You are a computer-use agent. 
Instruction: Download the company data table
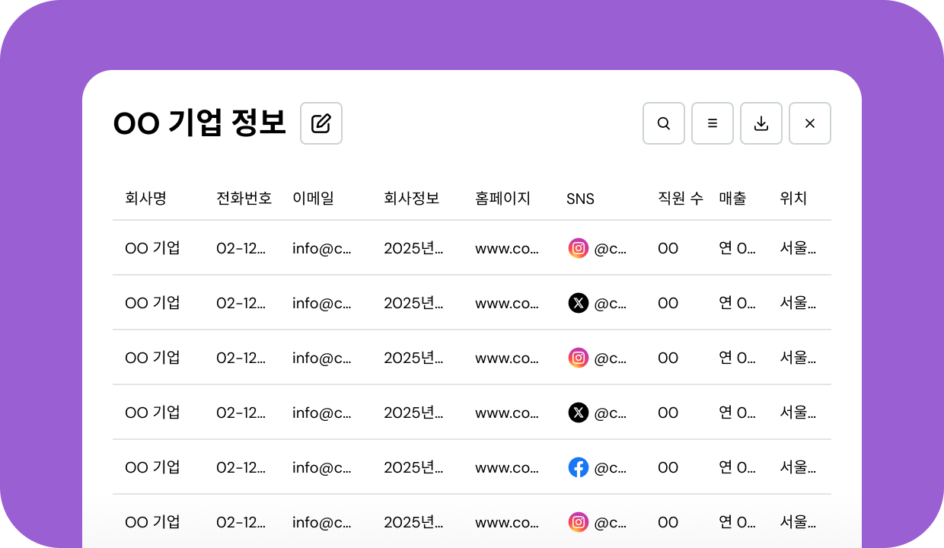761,123
